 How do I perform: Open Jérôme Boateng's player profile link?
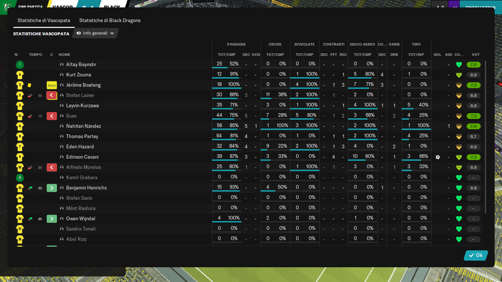tap(84, 85)
